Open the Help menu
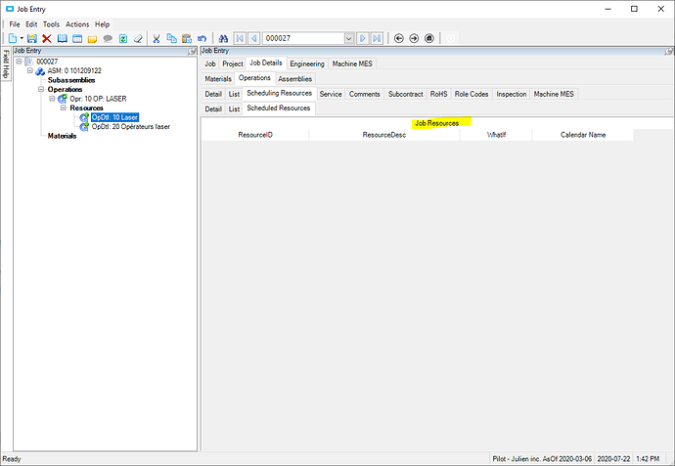Viewport: 675px width, 466px height. point(102,24)
